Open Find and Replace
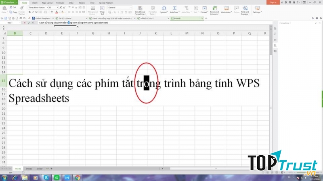The image size is (323, 181). (245, 10)
